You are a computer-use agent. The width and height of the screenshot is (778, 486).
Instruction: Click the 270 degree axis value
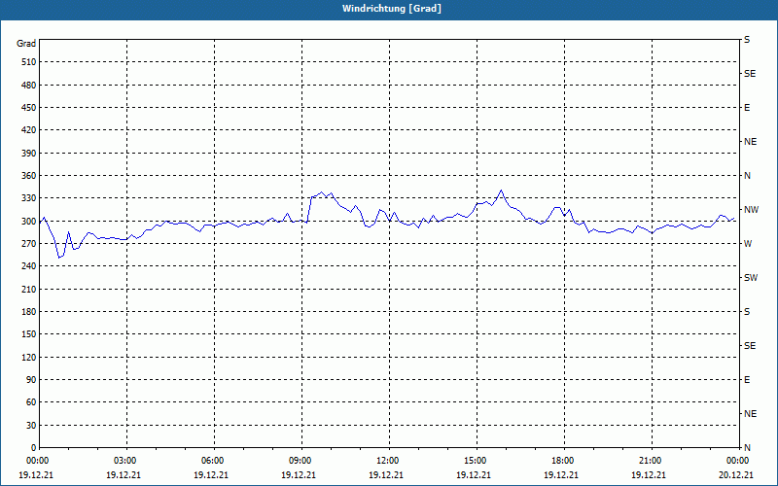[x=29, y=244]
